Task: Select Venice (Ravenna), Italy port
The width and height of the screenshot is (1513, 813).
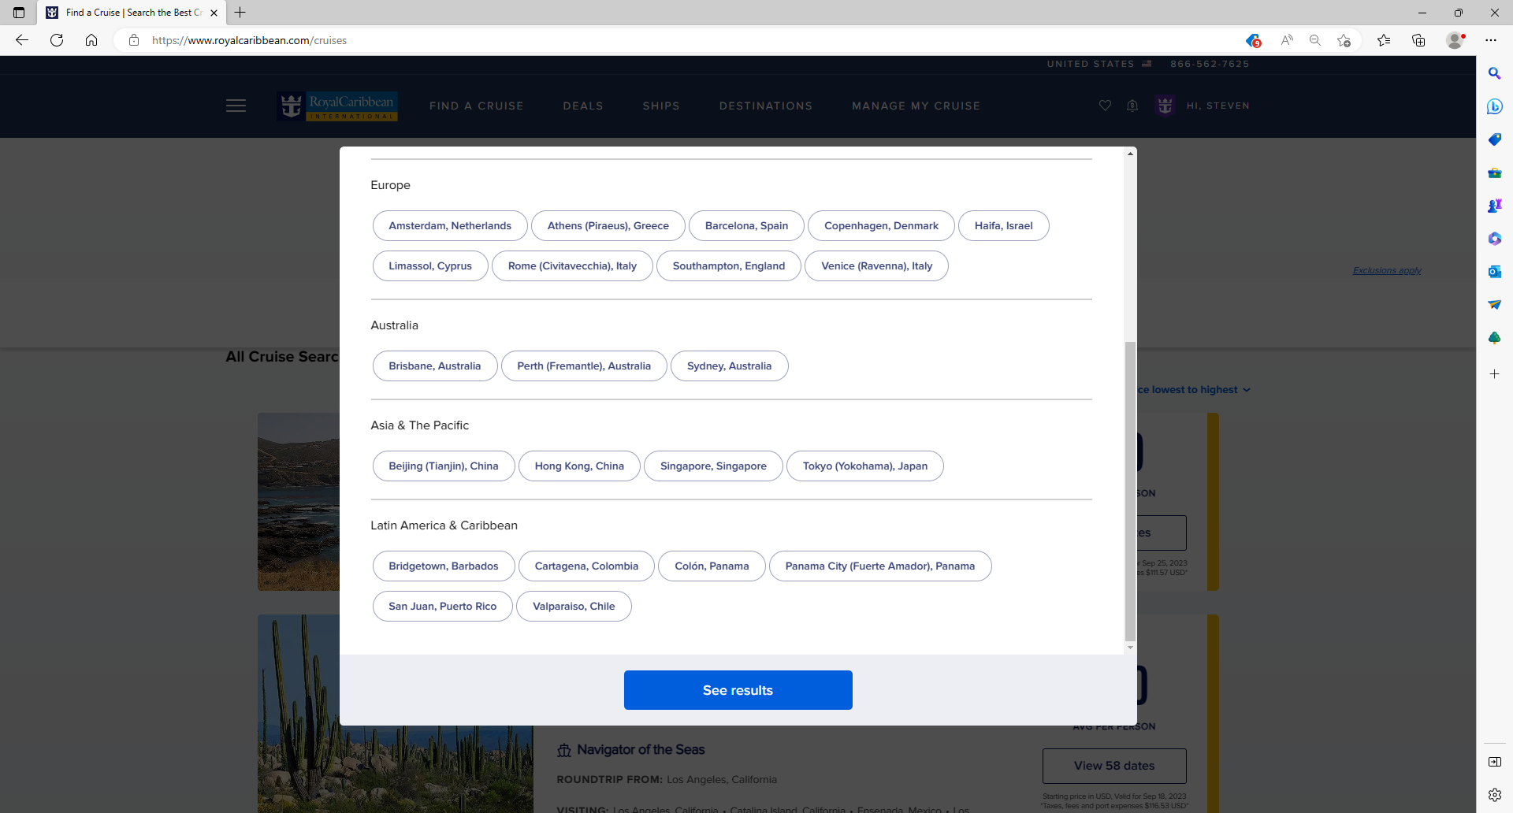Action: [x=876, y=265]
